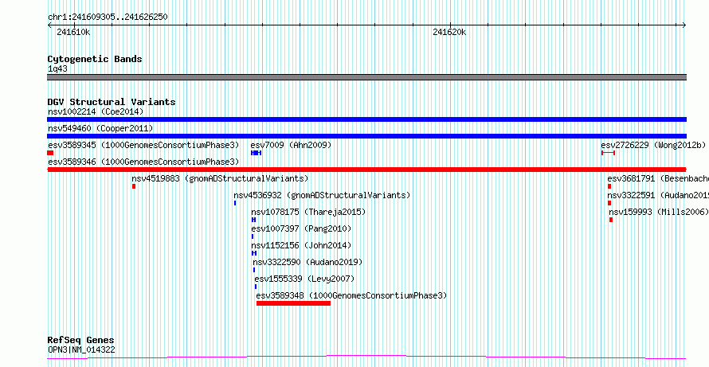Click the blue esv1555339 feature glyph
The image size is (709, 367).
click(x=256, y=287)
